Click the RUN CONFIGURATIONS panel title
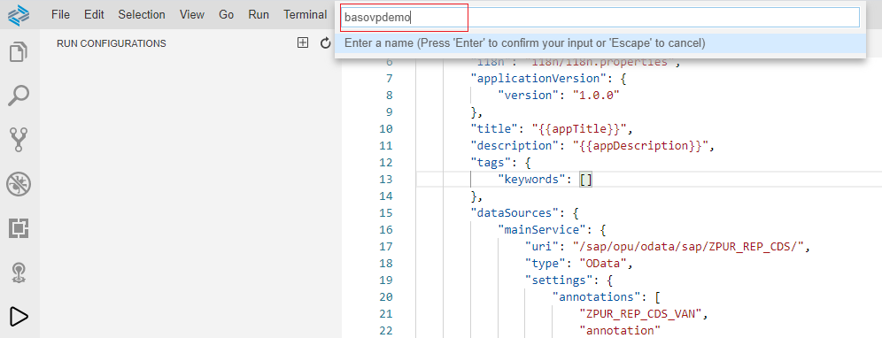Image resolution: width=882 pixels, height=338 pixels. click(x=112, y=43)
